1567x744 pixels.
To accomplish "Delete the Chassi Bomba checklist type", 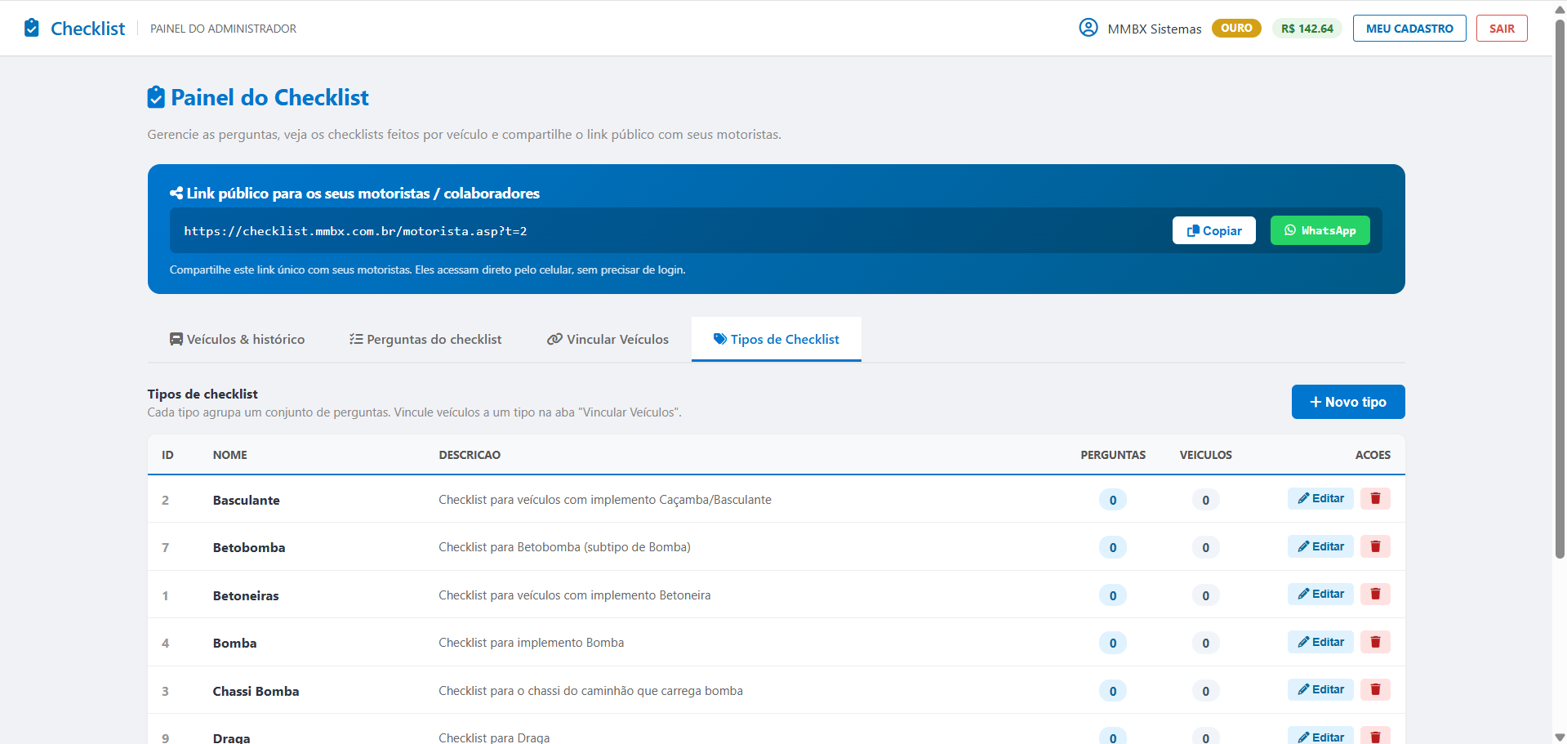I will 1375,689.
